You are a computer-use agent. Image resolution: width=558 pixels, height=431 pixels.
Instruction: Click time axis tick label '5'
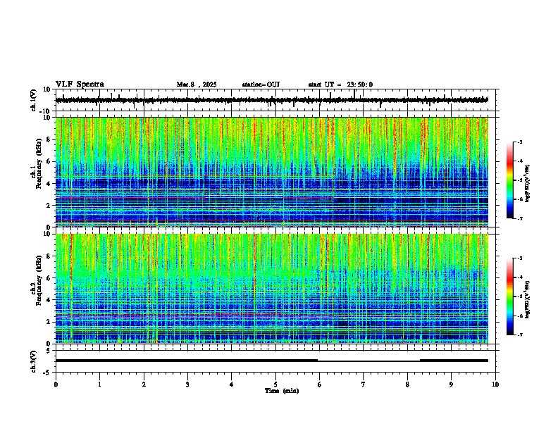275,385
